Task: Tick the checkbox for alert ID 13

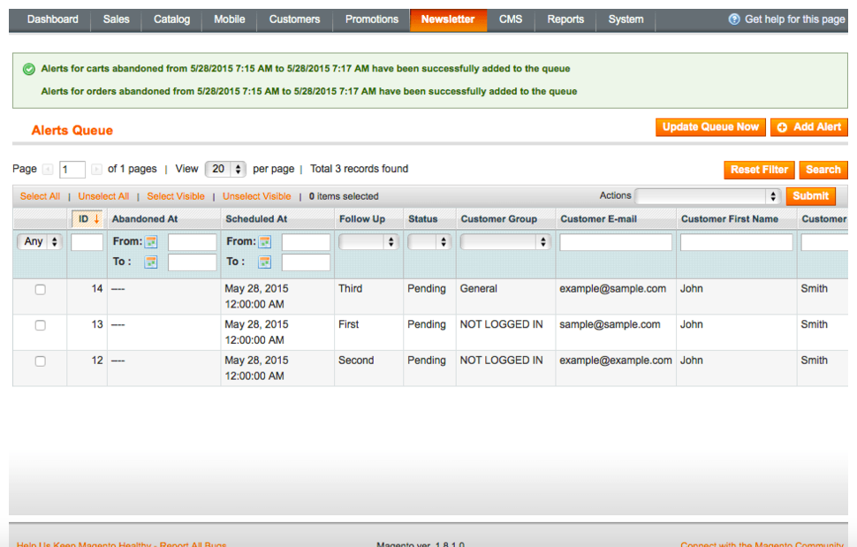Action: pos(41,326)
